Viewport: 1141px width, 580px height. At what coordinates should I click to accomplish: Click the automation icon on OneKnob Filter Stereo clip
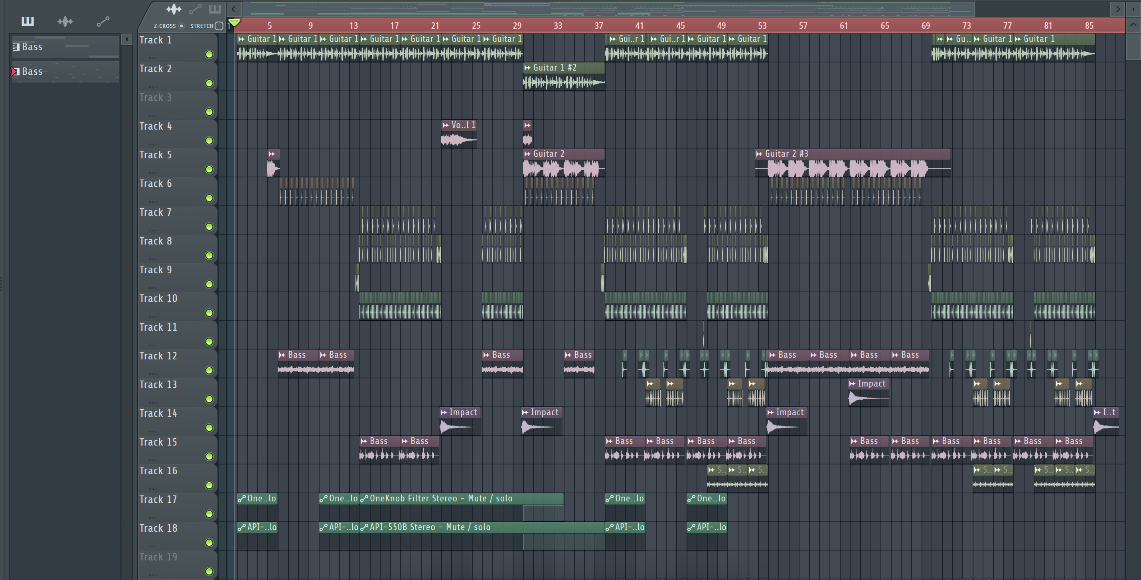coord(364,499)
